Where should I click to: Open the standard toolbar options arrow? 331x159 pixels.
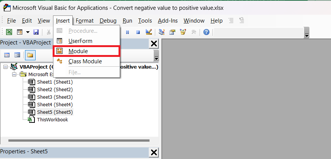tap(307, 33)
